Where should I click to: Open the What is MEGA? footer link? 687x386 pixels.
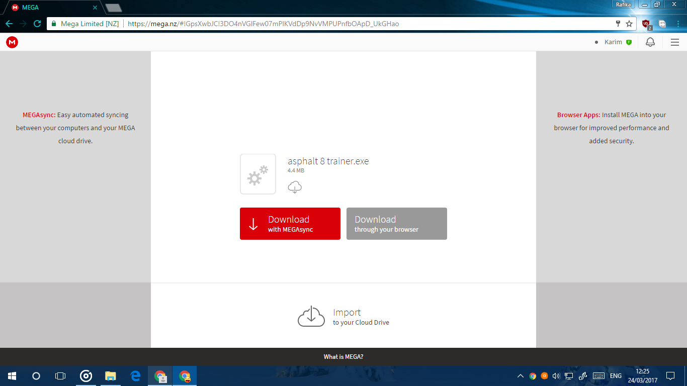[343, 357]
